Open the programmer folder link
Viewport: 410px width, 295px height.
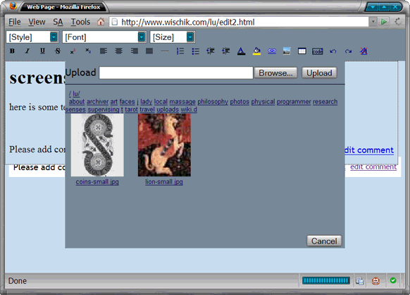[294, 102]
